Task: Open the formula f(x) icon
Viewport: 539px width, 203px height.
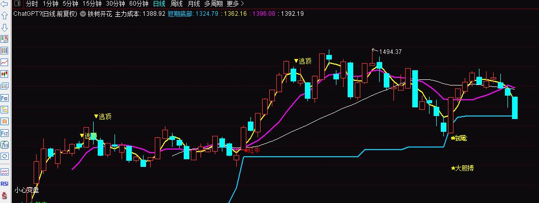Action: (5, 144)
